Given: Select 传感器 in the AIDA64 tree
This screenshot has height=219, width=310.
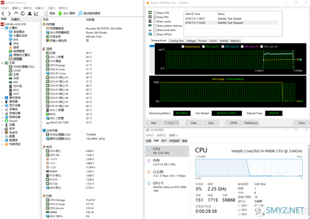Looking at the screenshot, I should 15,59.
